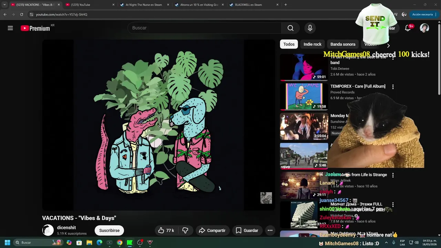441x248 pixels.
Task: Select the Banda sonora filter chip
Action: (x=343, y=44)
